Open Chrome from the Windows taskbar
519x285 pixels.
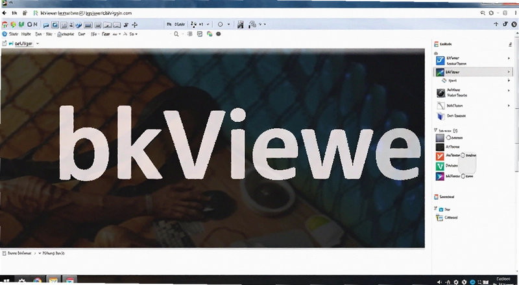[38, 280]
